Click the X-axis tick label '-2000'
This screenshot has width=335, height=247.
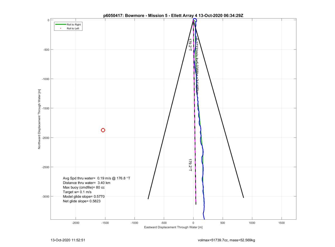pyautogui.click(x=76, y=223)
